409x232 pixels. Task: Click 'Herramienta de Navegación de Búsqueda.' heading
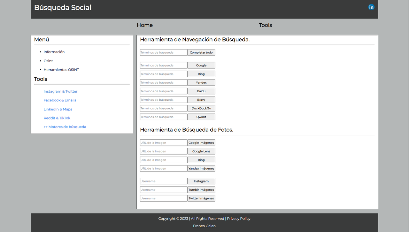point(195,40)
